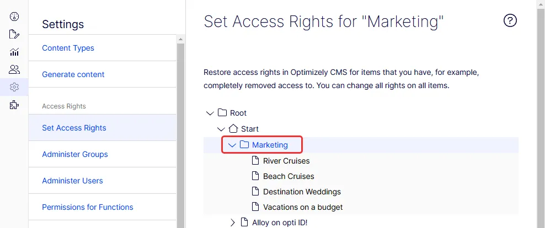This screenshot has height=228, width=545.
Task: Click the Start home icon
Action: 233,129
